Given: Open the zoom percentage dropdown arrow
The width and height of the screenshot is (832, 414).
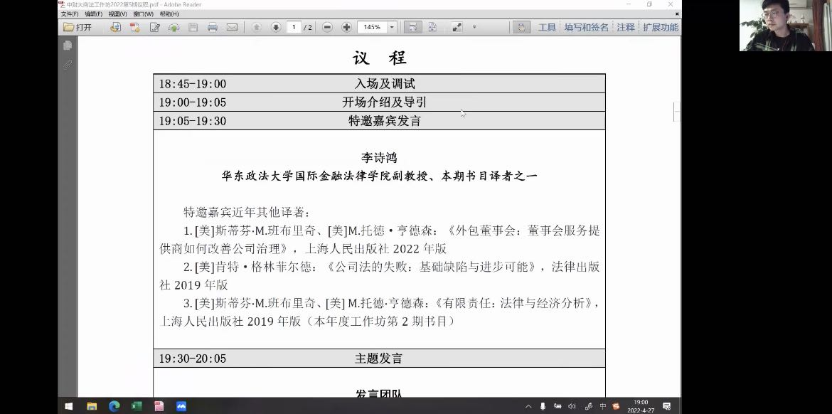Looking at the screenshot, I should (392, 27).
